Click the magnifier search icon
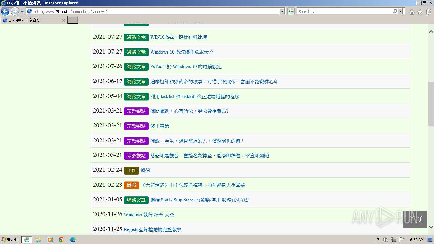The image size is (434, 244). 395,12
